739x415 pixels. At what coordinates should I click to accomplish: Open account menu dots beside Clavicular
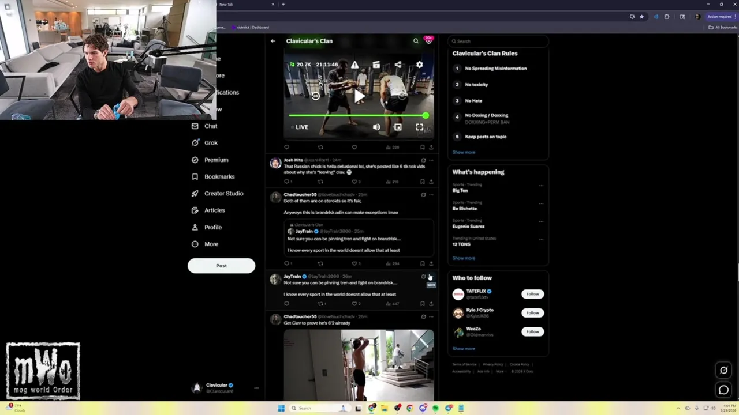[x=256, y=388]
